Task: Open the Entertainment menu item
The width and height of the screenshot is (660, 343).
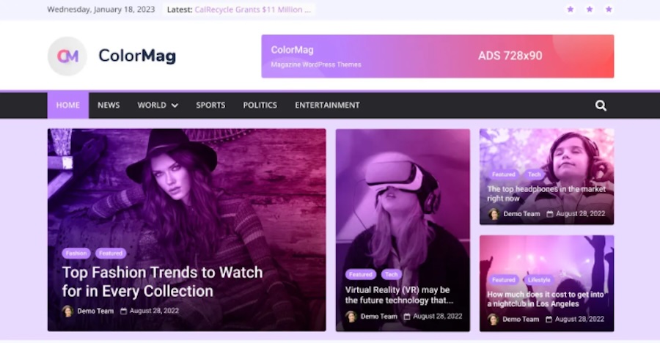Action: 328,106
